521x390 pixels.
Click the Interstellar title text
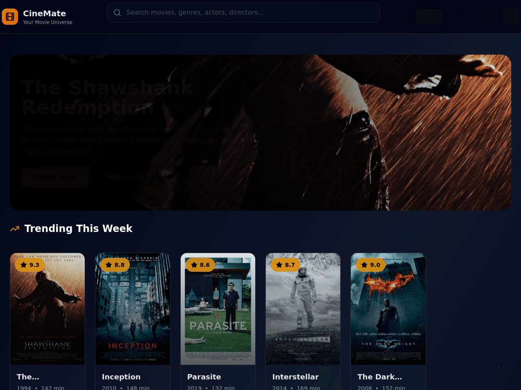click(296, 377)
